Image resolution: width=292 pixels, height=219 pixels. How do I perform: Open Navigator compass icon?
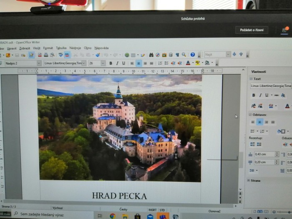[x=158, y=55]
